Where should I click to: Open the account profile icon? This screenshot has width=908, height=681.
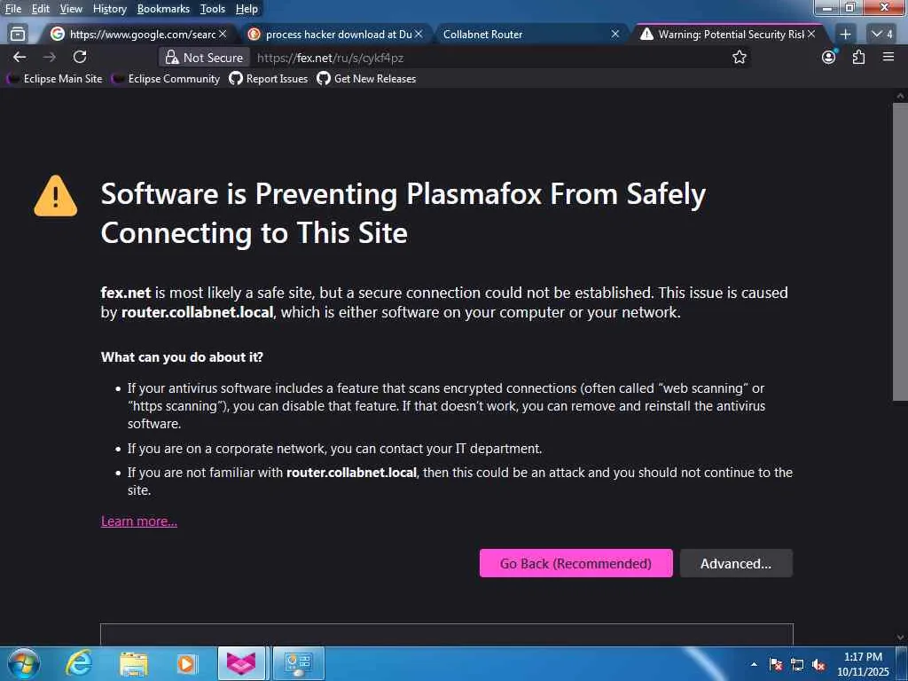[x=828, y=57]
